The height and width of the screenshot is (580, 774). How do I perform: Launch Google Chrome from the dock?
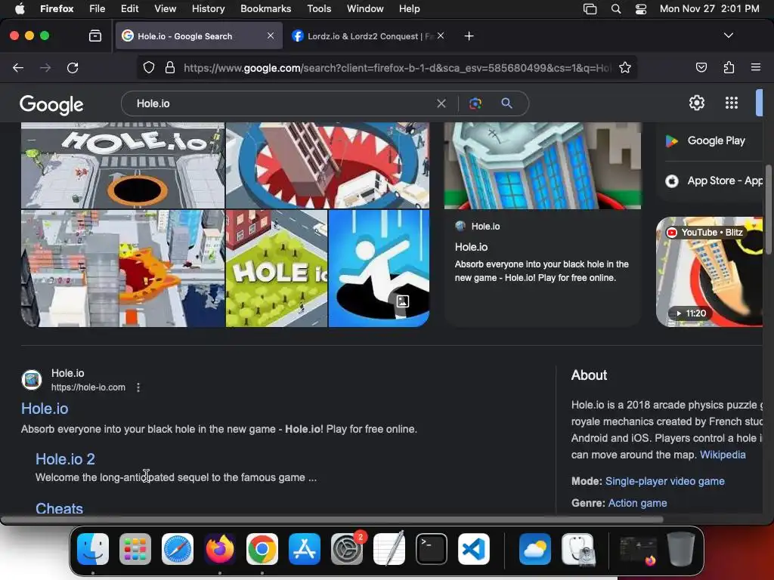[262, 549]
